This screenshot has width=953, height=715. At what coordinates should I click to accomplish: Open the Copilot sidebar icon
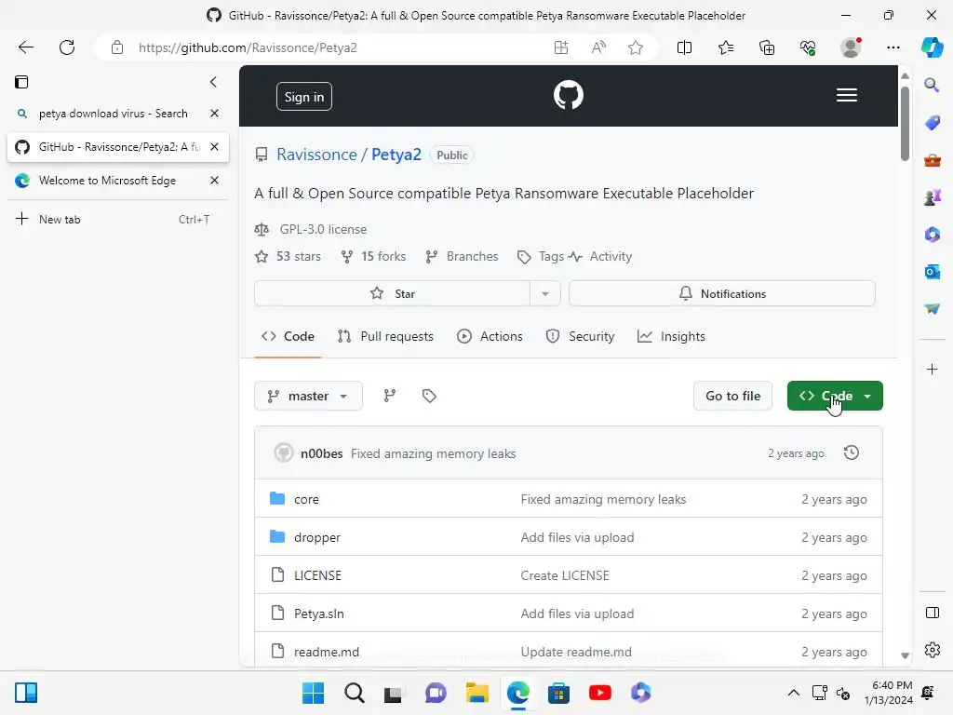(932, 47)
